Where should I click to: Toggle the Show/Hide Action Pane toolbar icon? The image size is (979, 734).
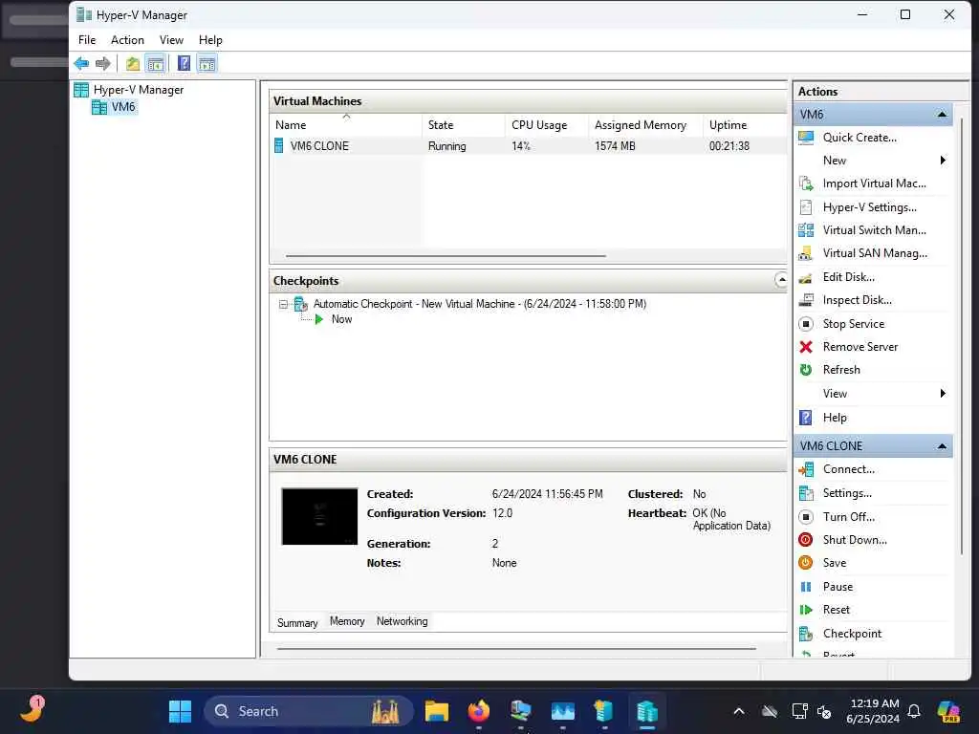(207, 63)
